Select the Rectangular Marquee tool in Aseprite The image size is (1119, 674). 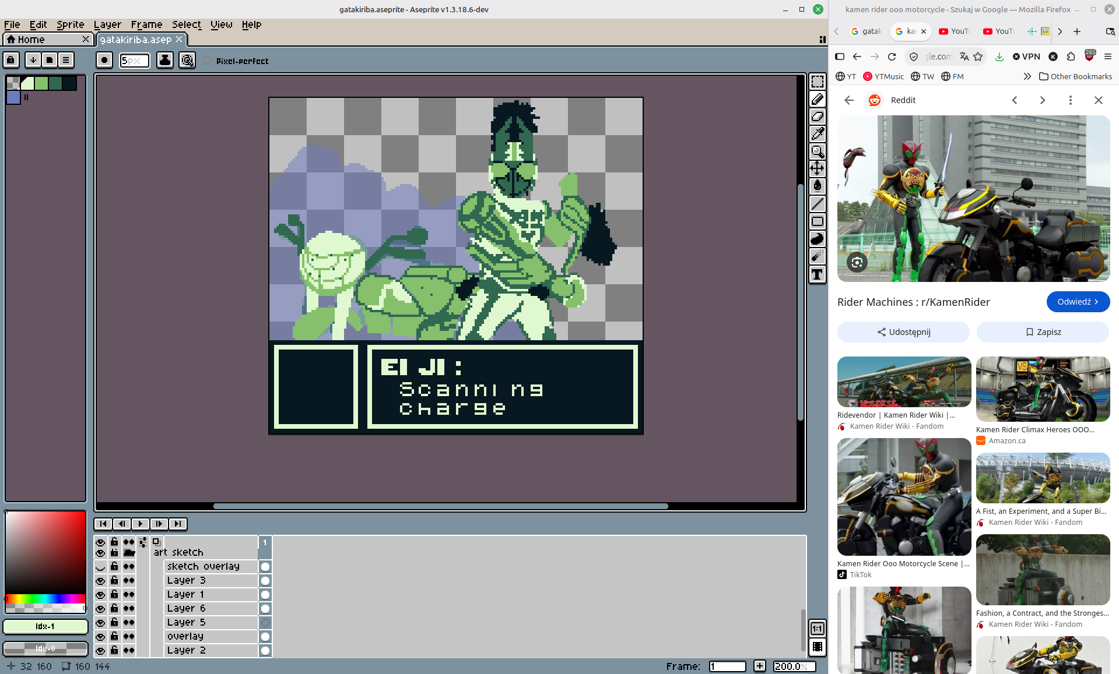pyautogui.click(x=818, y=82)
